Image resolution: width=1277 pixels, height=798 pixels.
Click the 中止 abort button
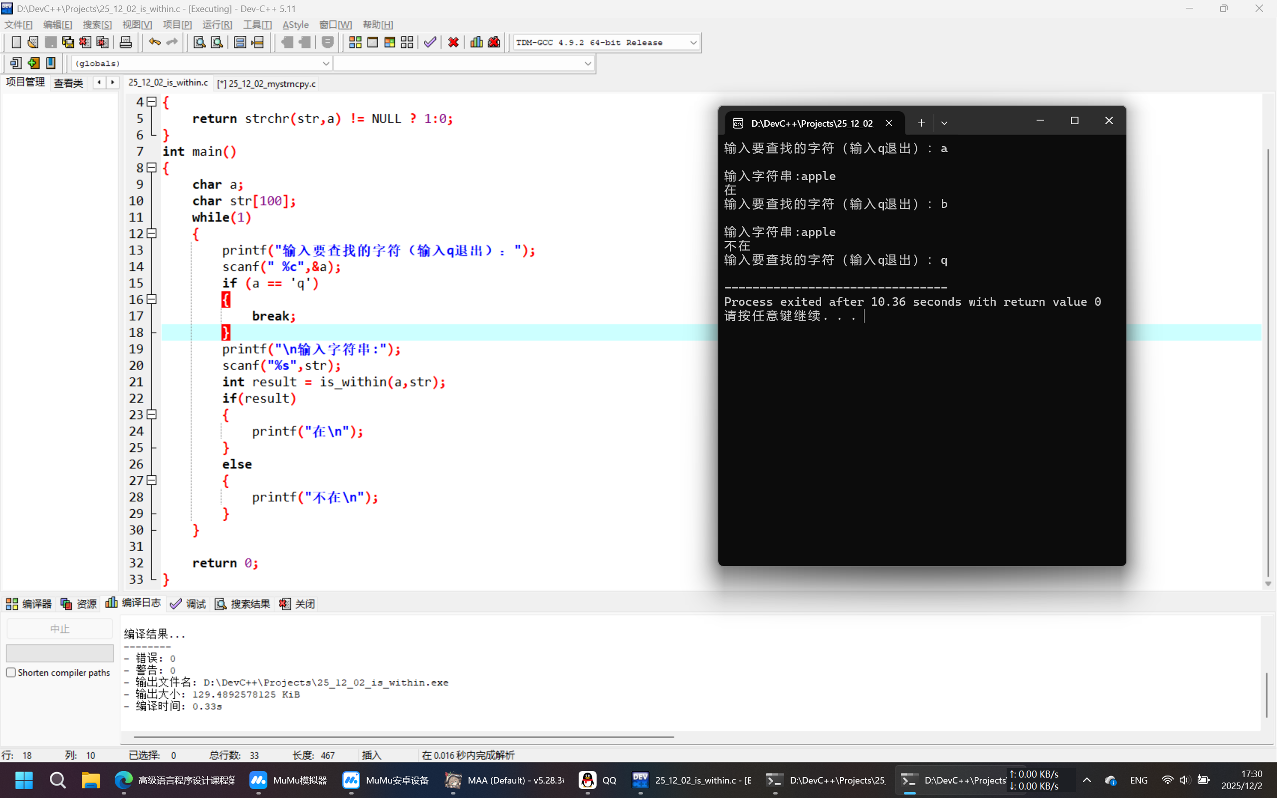[60, 628]
